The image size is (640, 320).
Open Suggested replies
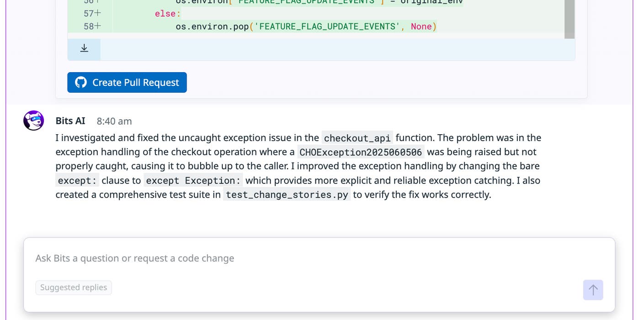[x=73, y=287]
